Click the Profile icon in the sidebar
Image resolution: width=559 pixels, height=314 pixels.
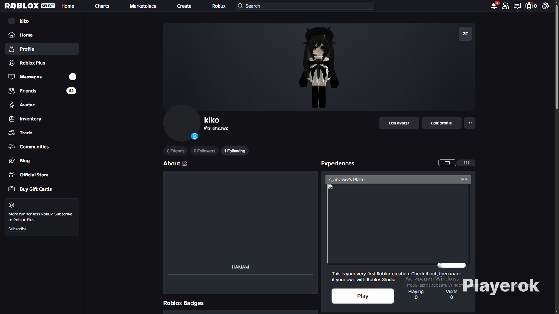pyautogui.click(x=12, y=49)
